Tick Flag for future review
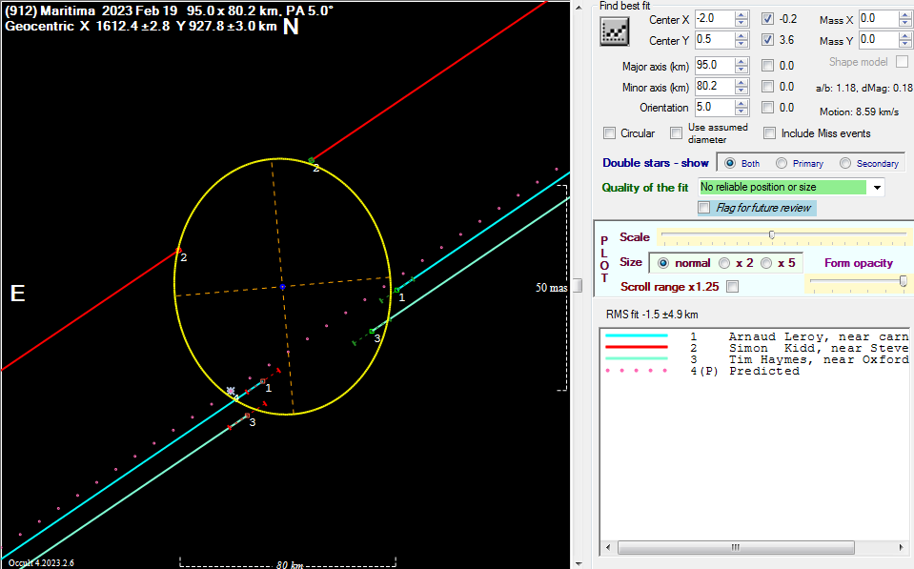This screenshot has height=569, width=914. 704,208
